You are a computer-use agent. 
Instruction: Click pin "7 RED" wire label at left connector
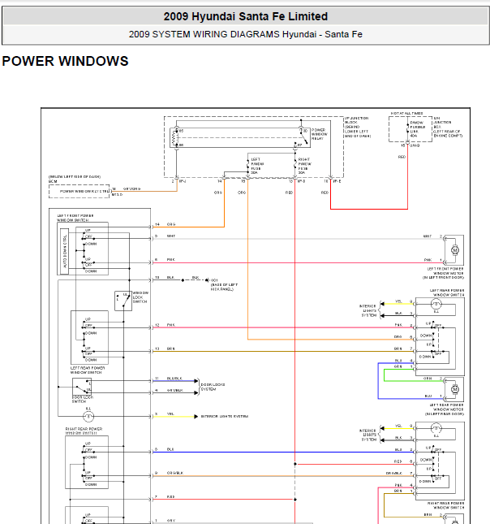click(165, 496)
